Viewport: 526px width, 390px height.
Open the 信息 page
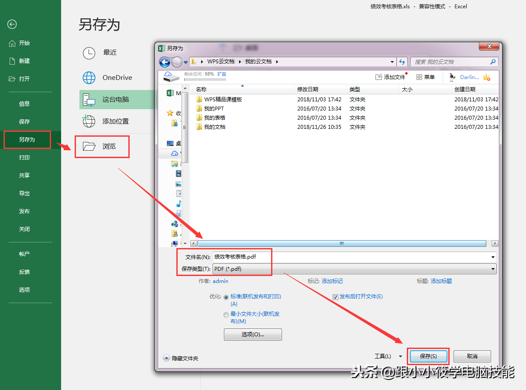[24, 104]
